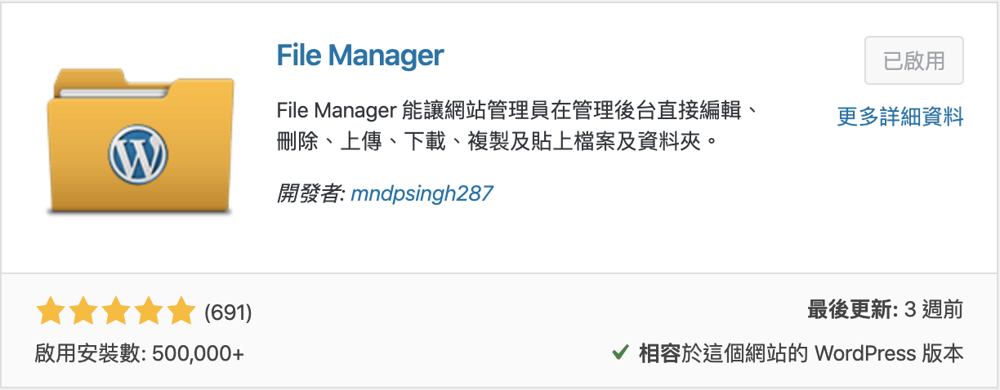Viewport: 1000px width, 390px height.
Task: Select the fifth rating star
Action: coord(181,312)
